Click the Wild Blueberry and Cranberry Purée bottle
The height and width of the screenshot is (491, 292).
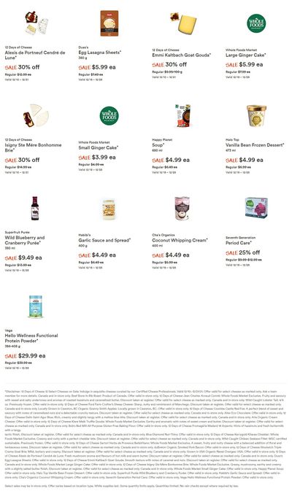pyautogui.click(x=35, y=208)
